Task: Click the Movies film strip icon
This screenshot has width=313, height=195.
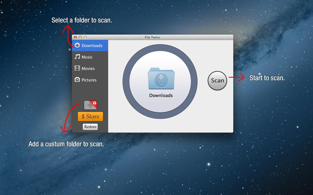Action: (x=77, y=69)
